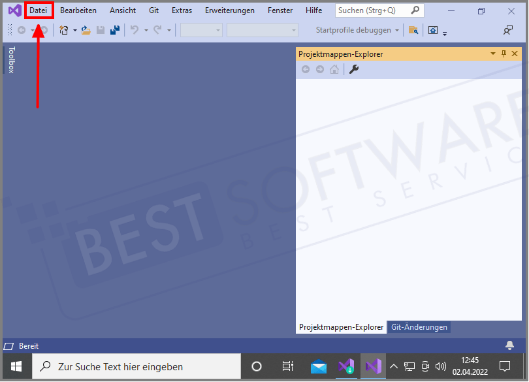Click the send-feedback icon at the top right
Viewport: 529px width, 382px height.
pos(507,30)
